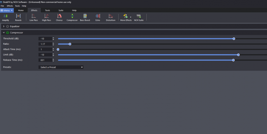Switch to the Tools ribbon tab

(47, 11)
